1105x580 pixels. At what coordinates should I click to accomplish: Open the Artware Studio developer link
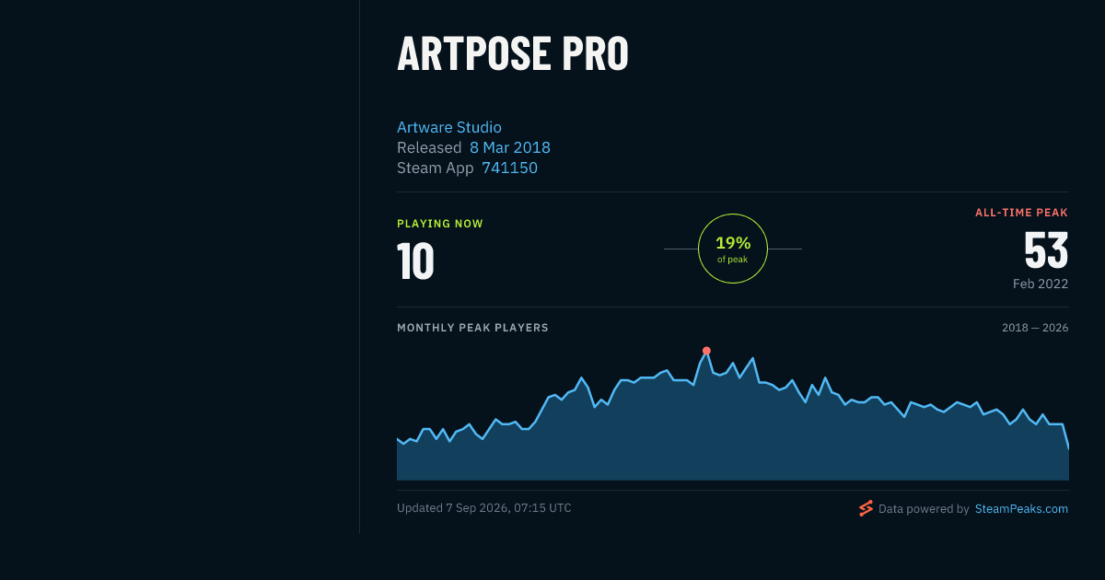click(449, 127)
